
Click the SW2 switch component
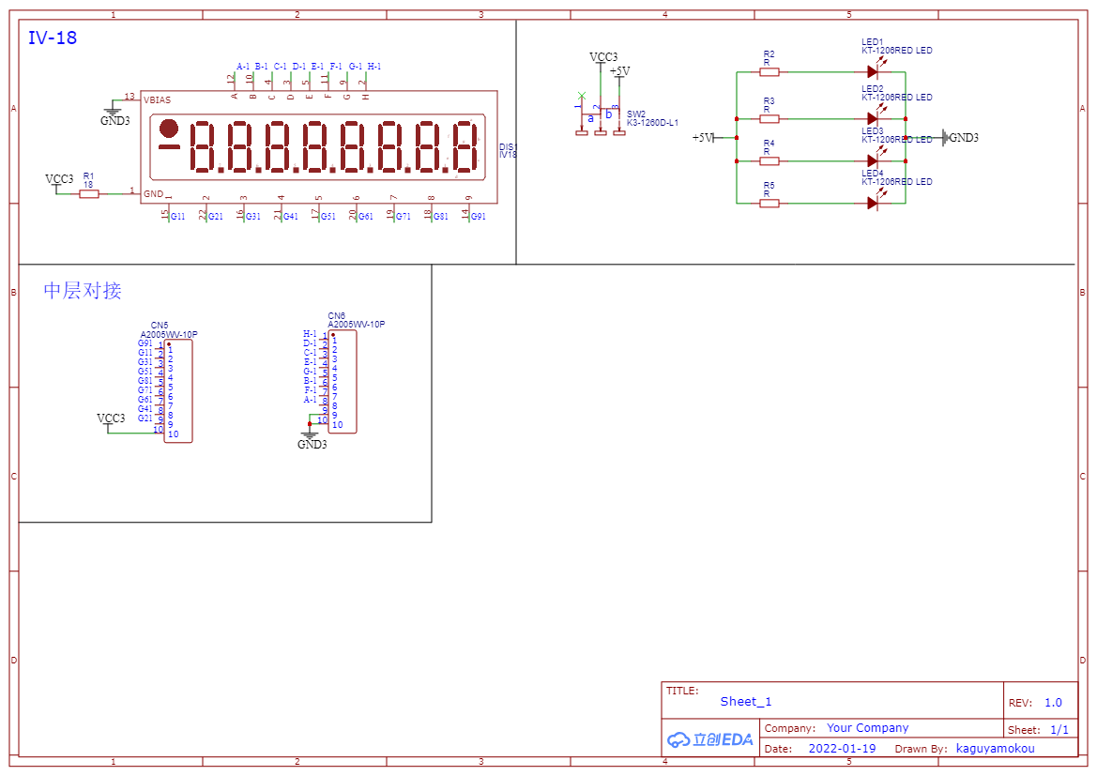[x=600, y=118]
